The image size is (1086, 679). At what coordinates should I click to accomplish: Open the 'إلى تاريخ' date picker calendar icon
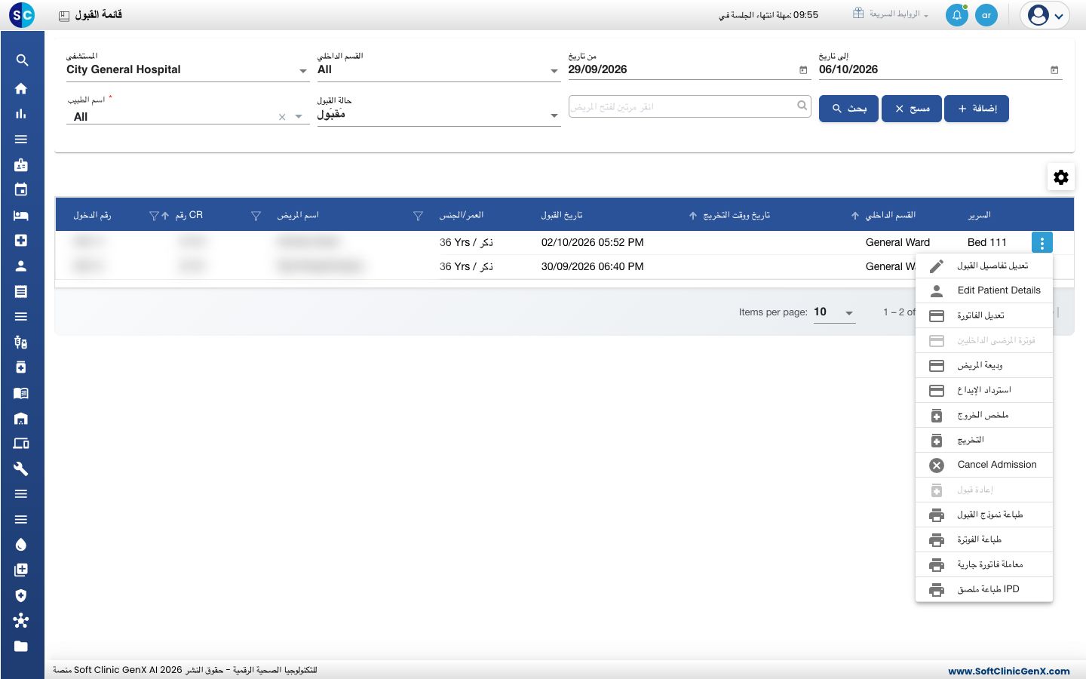pyautogui.click(x=1054, y=70)
